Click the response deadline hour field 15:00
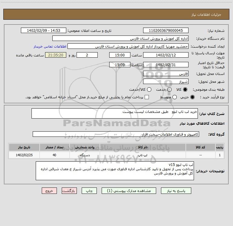This screenshot has width=233, height=226. click(120, 55)
